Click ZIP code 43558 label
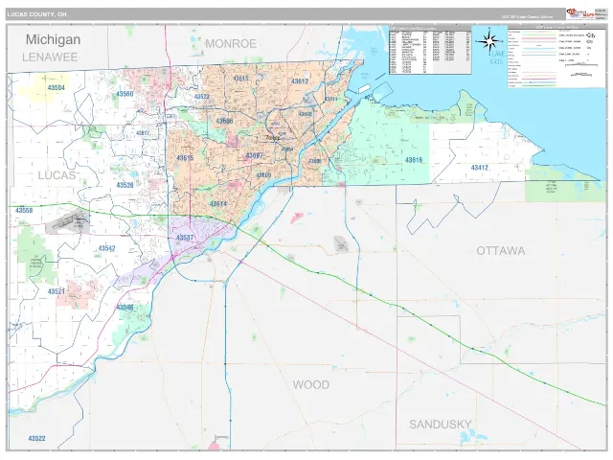 click(x=24, y=211)
